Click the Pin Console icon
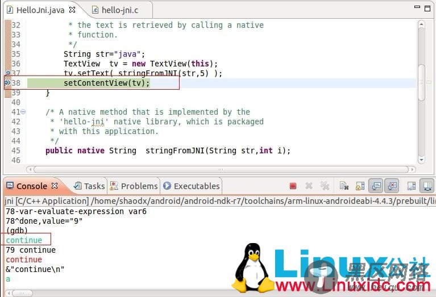Image resolution: width=436 pixels, height=297 pixels. click(411, 186)
